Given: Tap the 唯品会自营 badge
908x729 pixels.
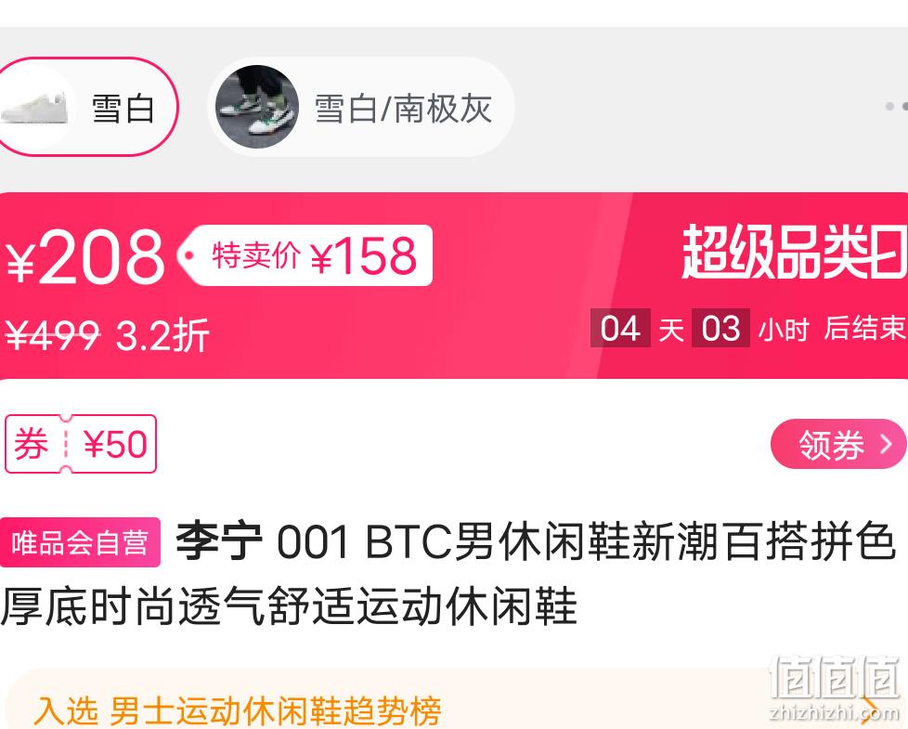Looking at the screenshot, I should (x=80, y=542).
